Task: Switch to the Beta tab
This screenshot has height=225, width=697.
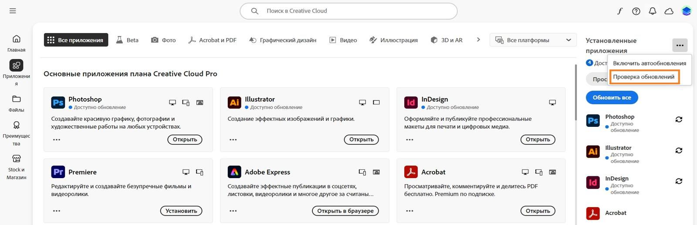Action: coord(127,40)
